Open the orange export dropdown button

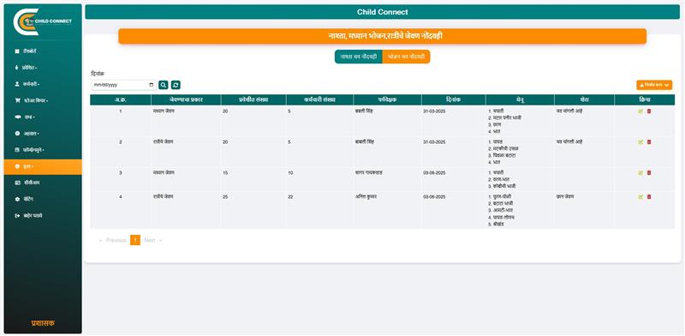654,85
